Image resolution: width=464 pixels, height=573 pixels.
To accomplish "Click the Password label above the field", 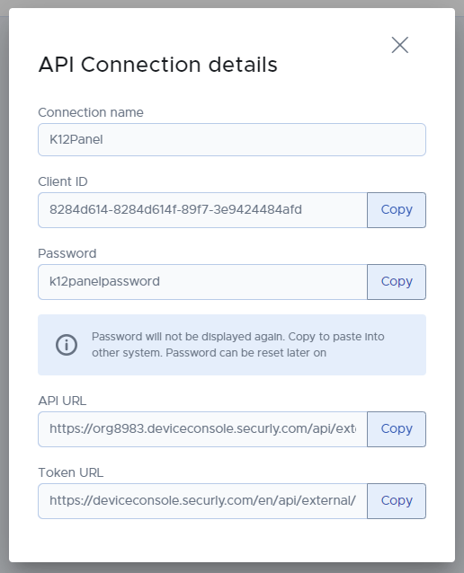I will click(67, 253).
